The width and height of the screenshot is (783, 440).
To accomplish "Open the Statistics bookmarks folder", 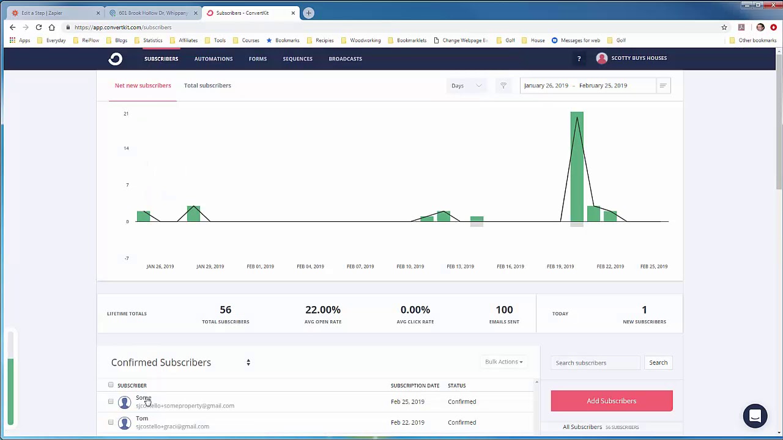I will [x=147, y=40].
